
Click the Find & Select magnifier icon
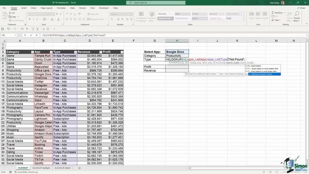297,14
